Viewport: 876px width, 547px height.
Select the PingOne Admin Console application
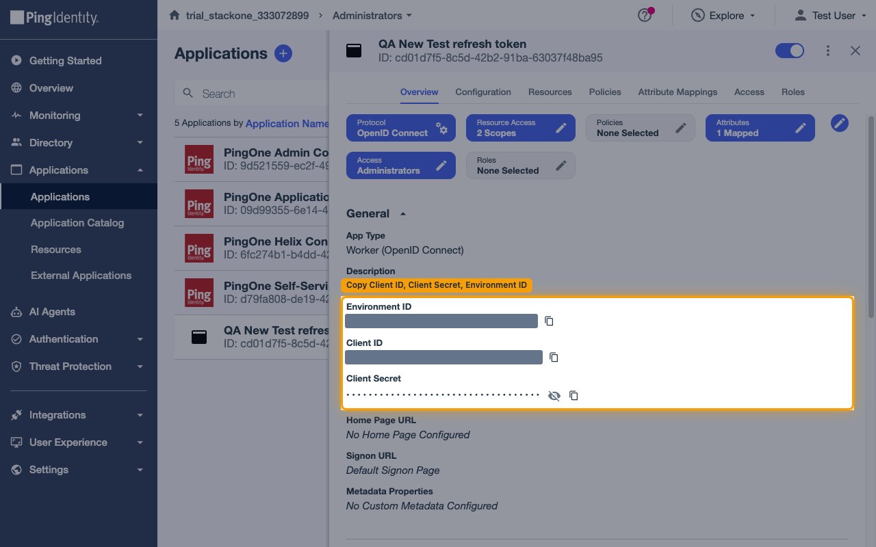pyautogui.click(x=252, y=159)
